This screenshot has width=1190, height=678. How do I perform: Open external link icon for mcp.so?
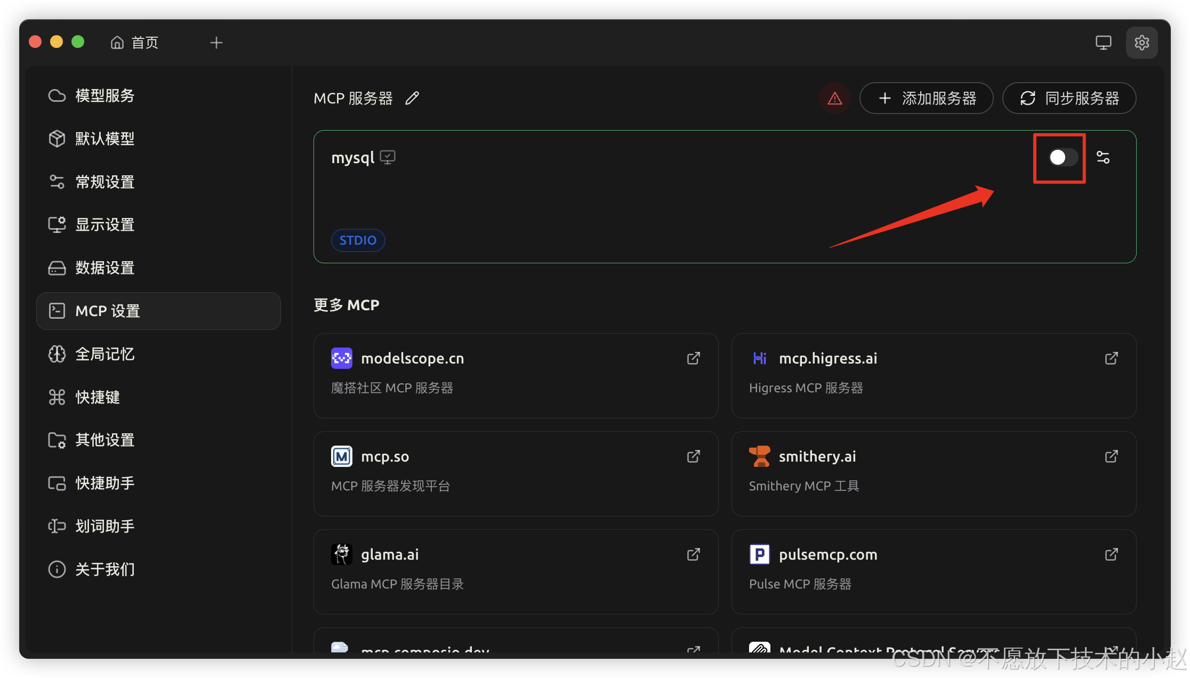(693, 456)
